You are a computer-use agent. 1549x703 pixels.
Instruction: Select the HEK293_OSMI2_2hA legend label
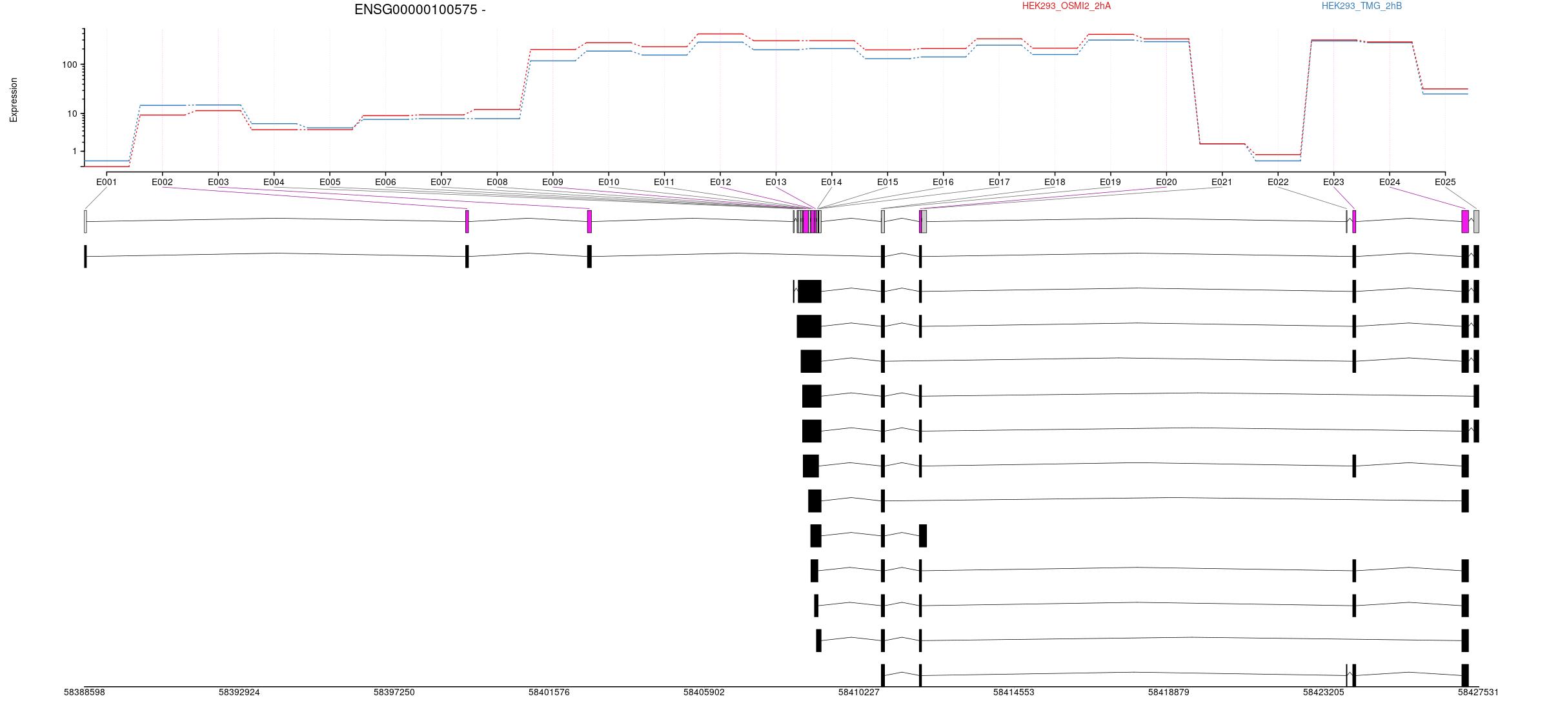point(1066,6)
